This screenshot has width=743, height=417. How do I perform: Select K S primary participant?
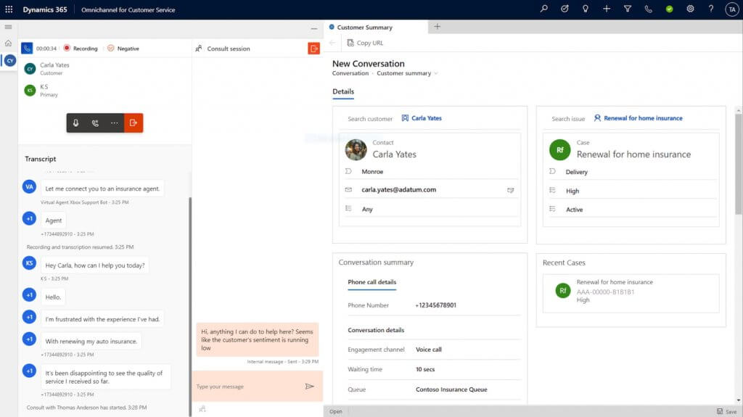41,90
